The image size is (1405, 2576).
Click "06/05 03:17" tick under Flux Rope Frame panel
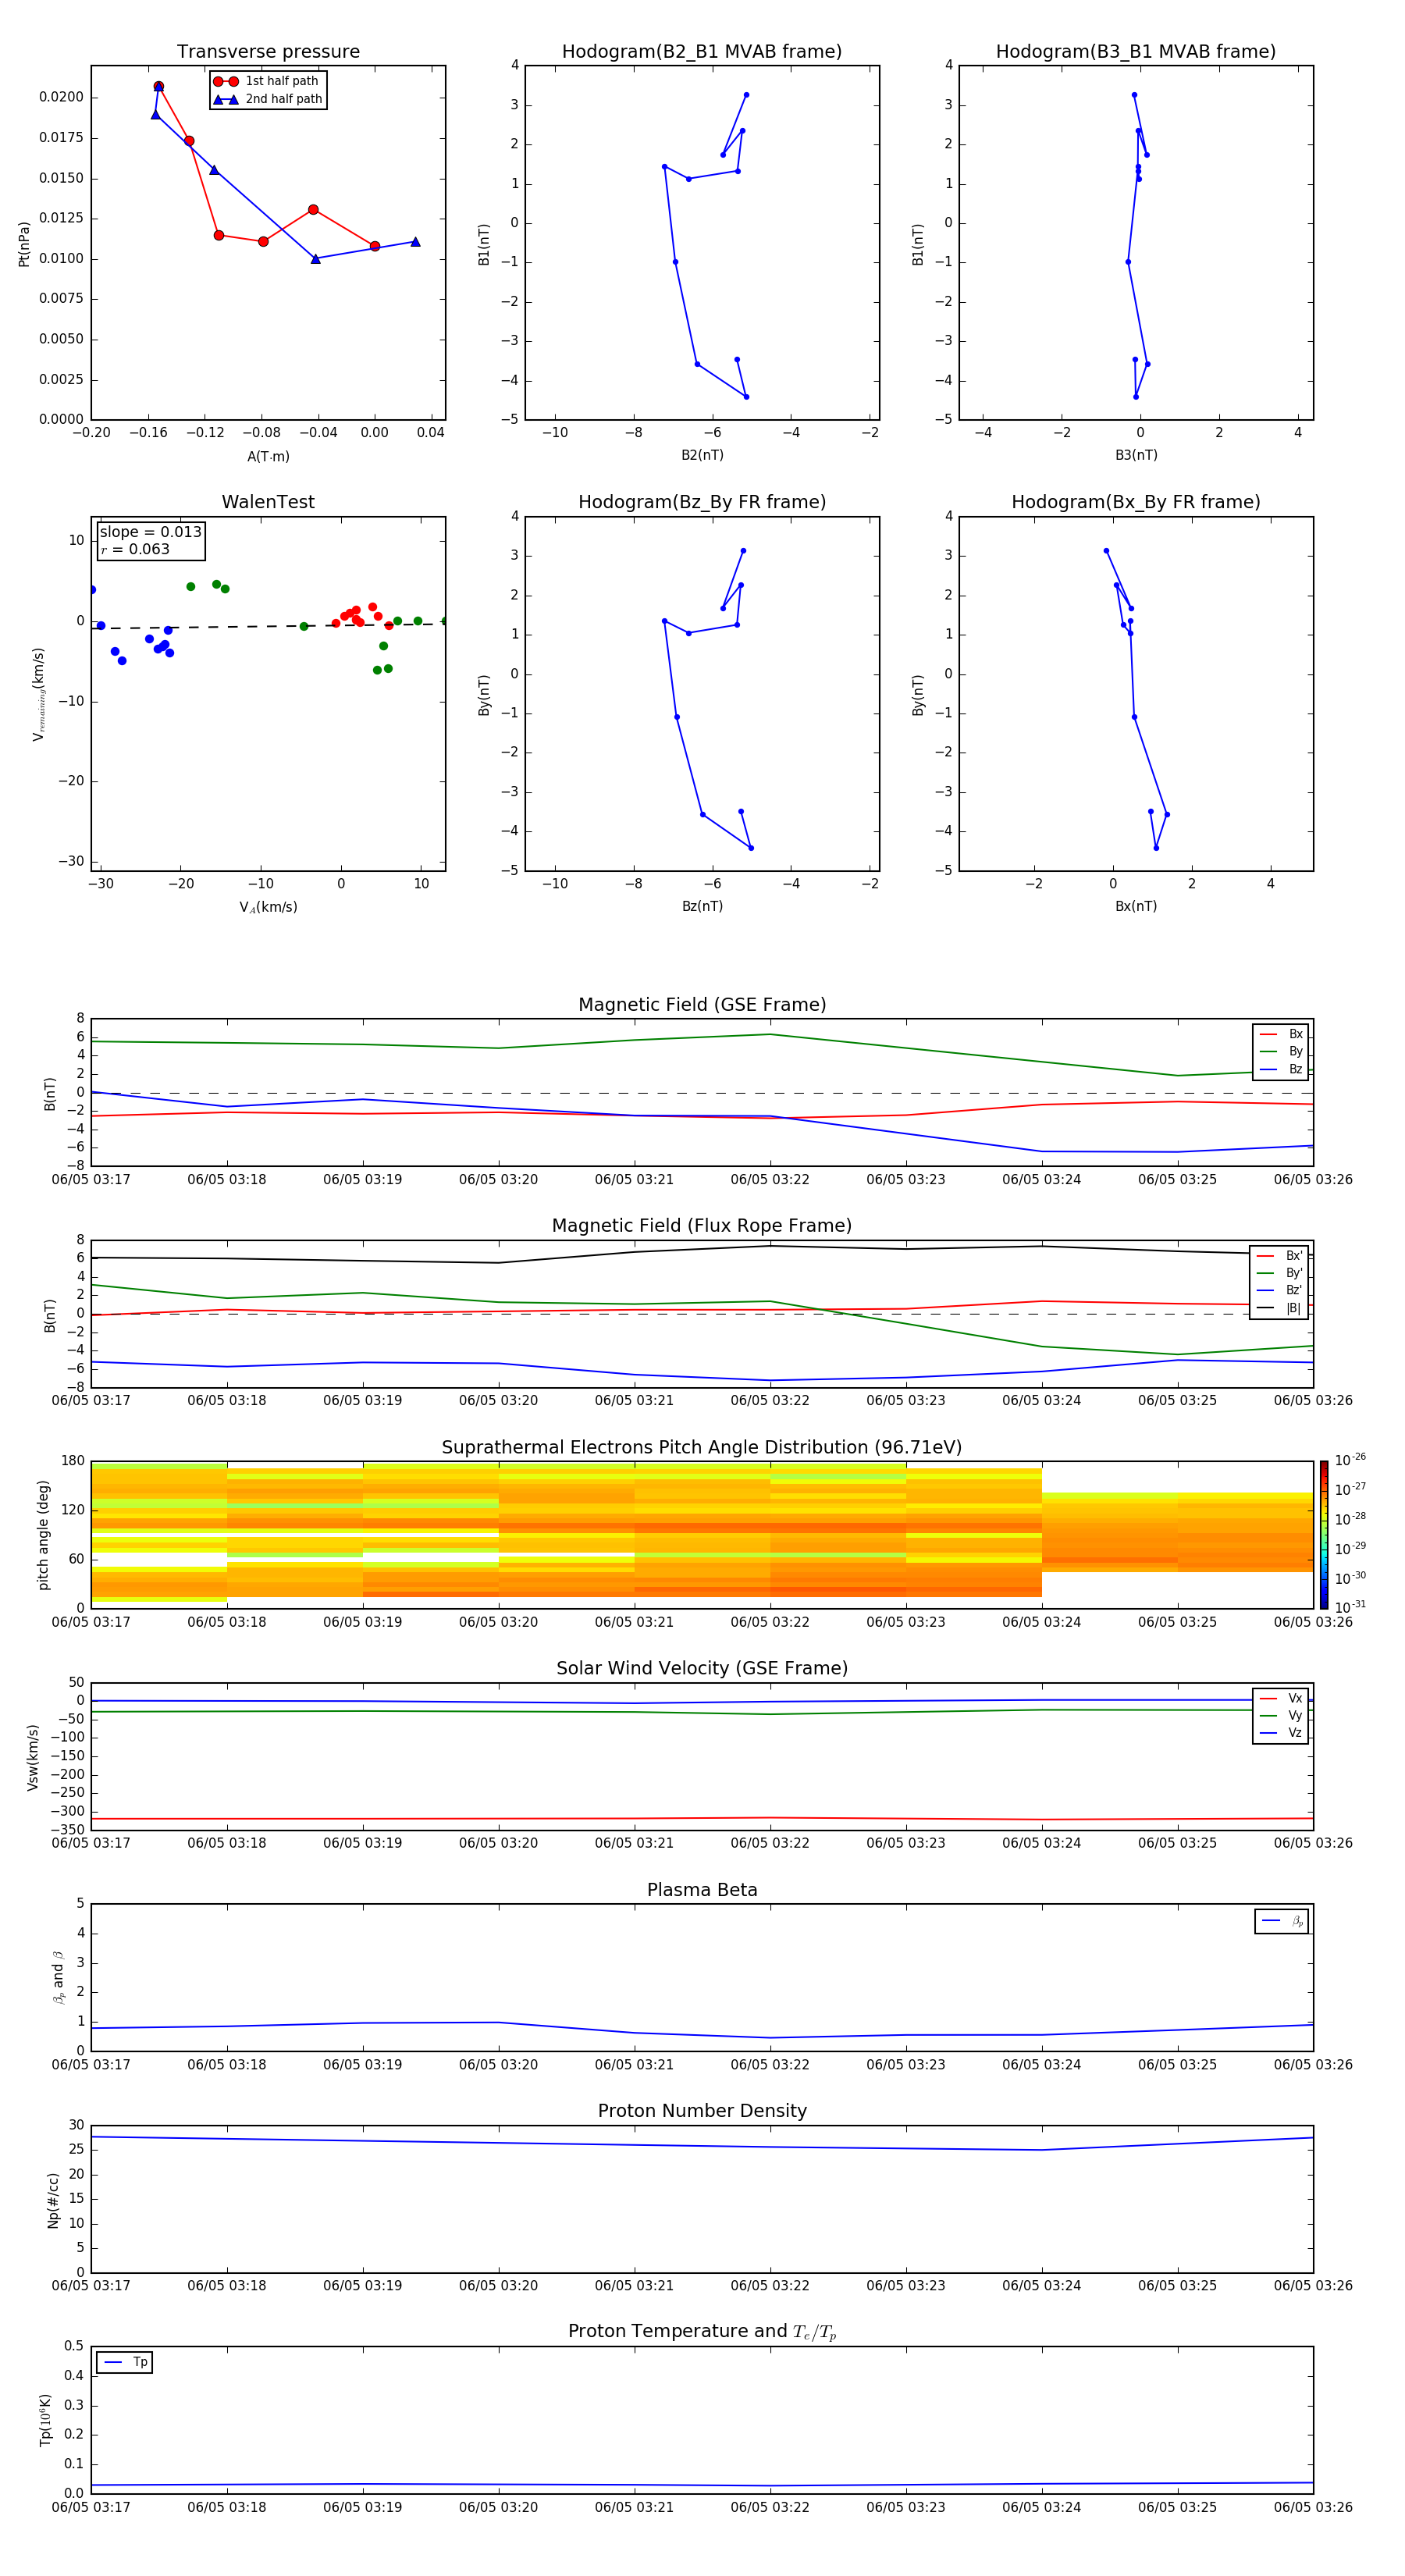pyautogui.click(x=91, y=1401)
